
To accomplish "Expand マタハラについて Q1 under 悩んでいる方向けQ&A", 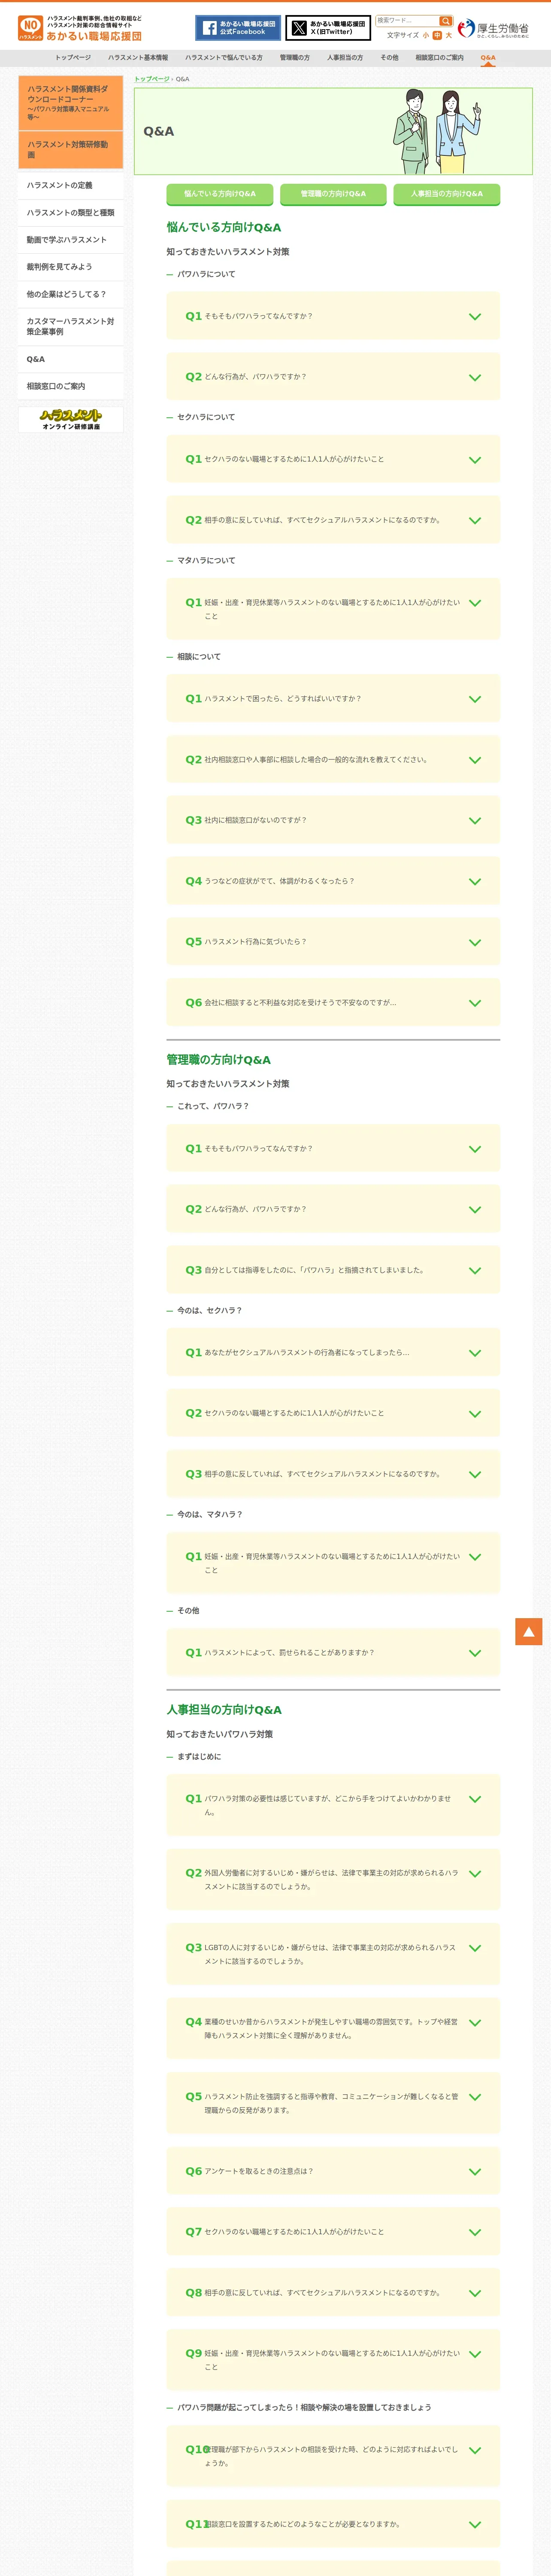I will pos(333,609).
